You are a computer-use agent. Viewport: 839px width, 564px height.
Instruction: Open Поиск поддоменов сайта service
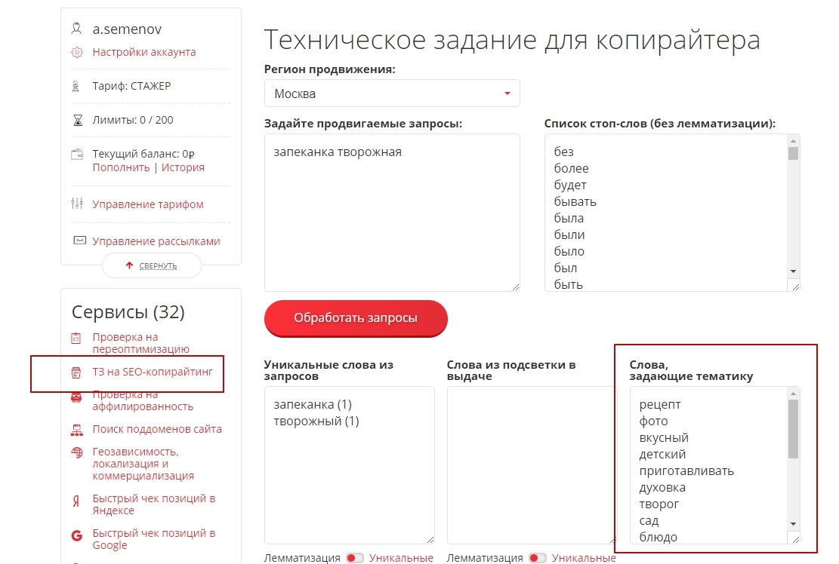[x=157, y=430]
